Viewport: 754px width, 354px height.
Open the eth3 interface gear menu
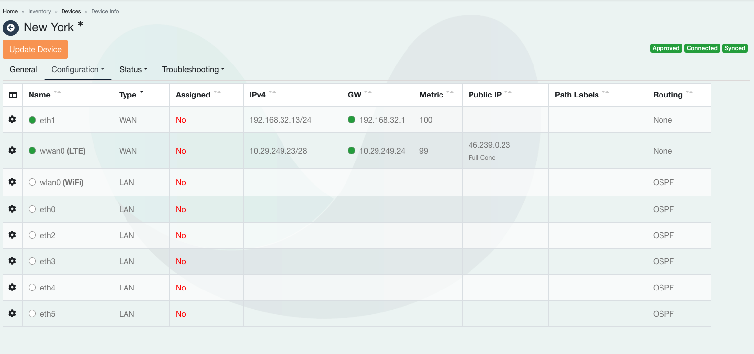coord(13,261)
